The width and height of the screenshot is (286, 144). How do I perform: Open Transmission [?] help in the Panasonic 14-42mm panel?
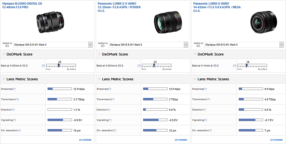pyautogui.click(x=208, y=99)
